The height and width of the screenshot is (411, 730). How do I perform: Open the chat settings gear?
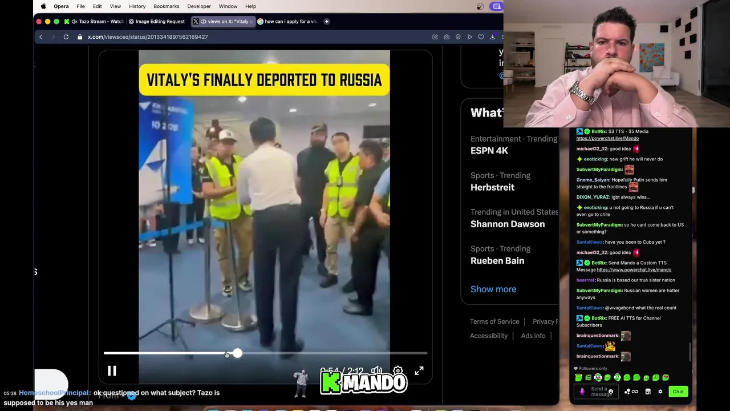(x=660, y=392)
